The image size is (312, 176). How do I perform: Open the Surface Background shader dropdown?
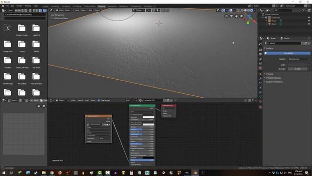click(x=299, y=59)
